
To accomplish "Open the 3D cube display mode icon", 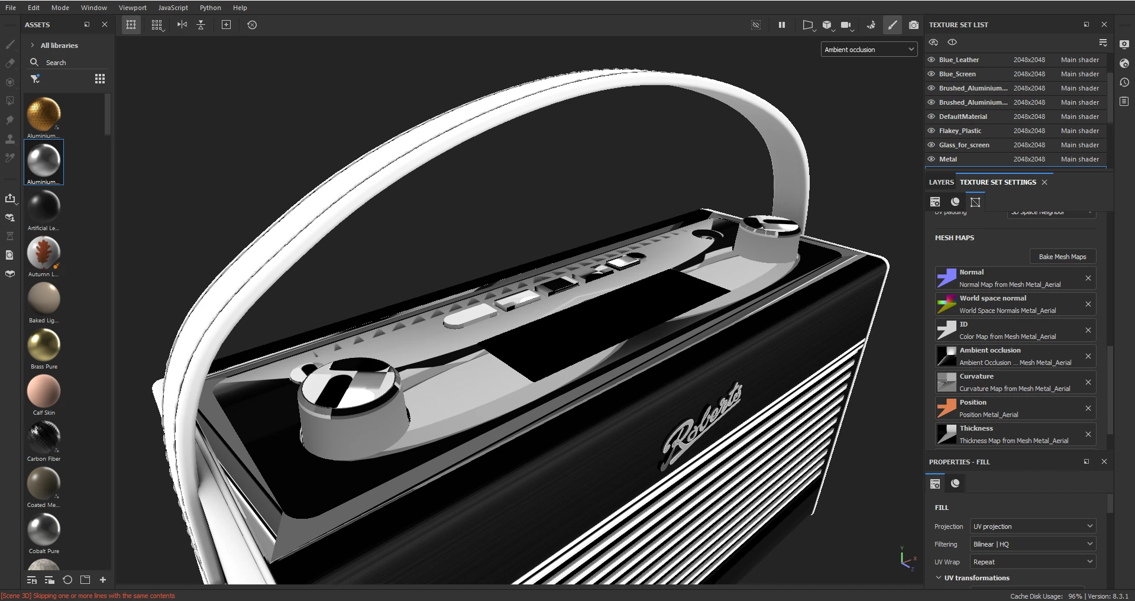I will point(827,25).
